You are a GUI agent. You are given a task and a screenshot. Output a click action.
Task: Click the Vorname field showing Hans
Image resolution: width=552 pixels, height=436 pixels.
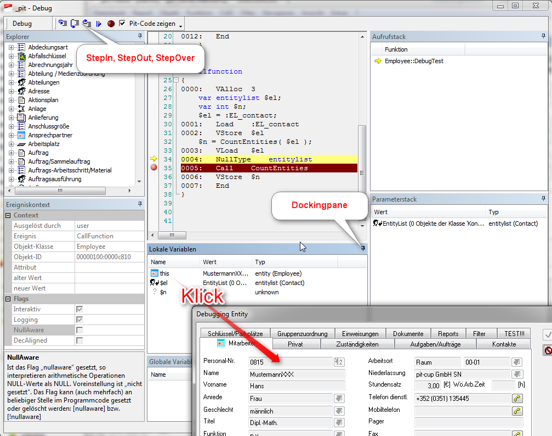pos(297,385)
